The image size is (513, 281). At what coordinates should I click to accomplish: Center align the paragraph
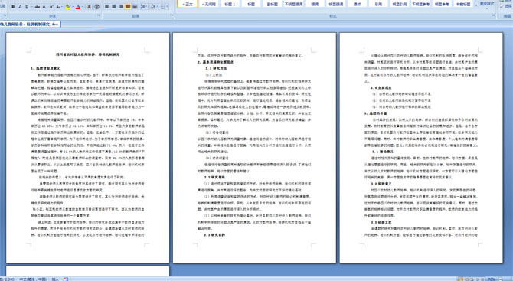point(114,7)
